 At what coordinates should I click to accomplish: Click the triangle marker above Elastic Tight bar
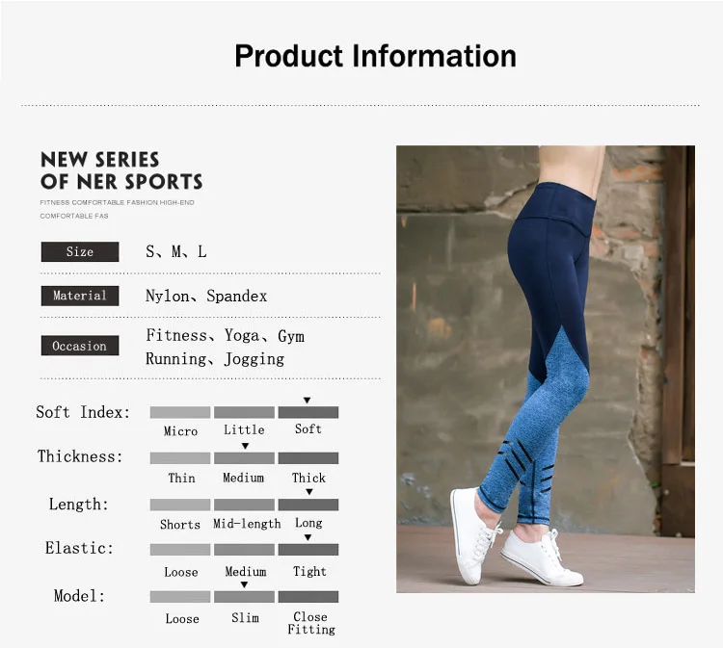[x=308, y=537]
